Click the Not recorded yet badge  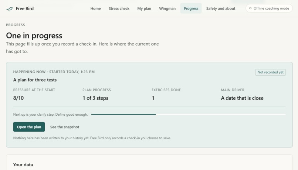[270, 72]
